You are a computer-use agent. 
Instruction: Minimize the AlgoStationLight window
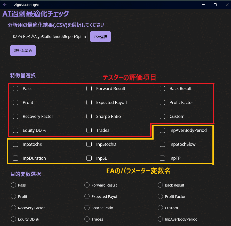pos(203,5)
